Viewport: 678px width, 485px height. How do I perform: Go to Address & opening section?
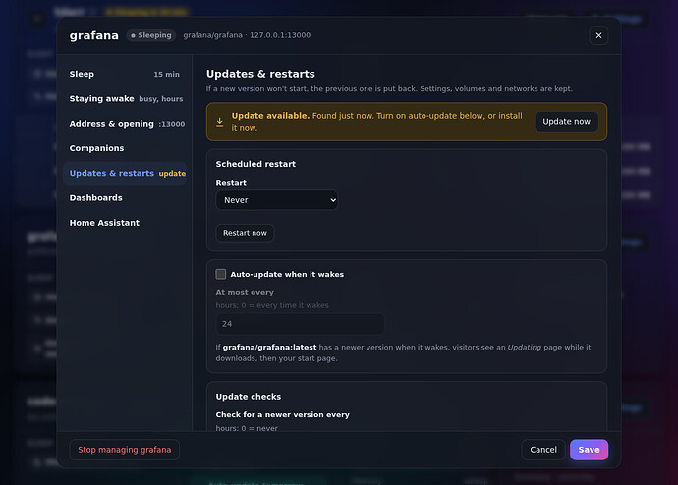pyautogui.click(x=125, y=124)
